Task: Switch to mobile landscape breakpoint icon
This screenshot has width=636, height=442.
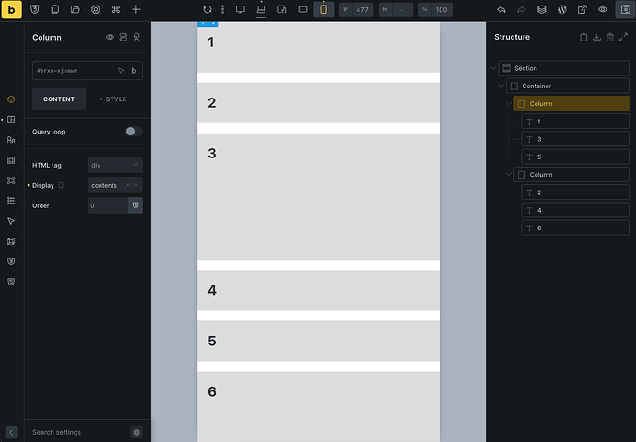Action: [302, 9]
